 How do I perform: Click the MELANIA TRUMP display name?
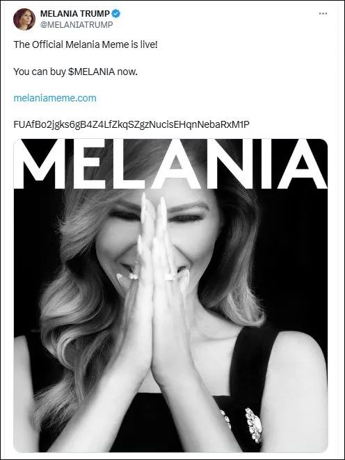tap(75, 13)
